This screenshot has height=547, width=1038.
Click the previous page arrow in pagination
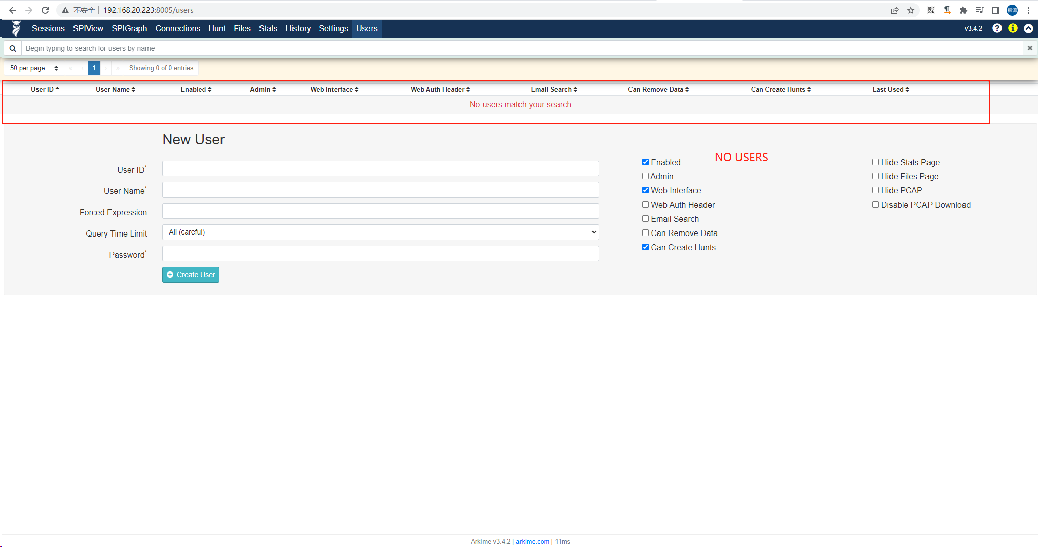pos(82,68)
